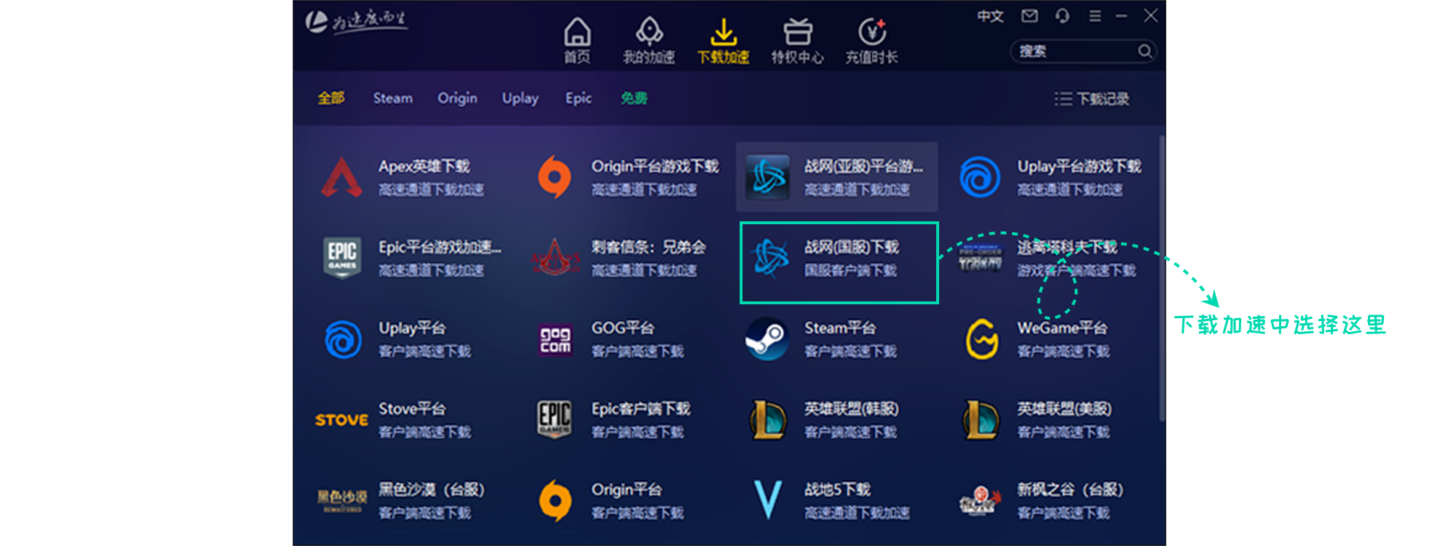The width and height of the screenshot is (1456, 546).
Task: Click the WeGame平台 title text
Action: pyautogui.click(x=1062, y=328)
